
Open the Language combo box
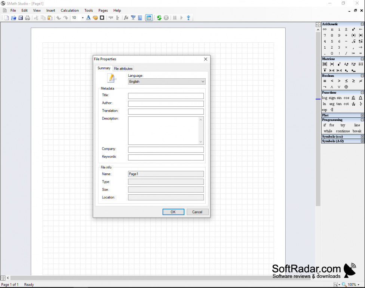(x=167, y=81)
